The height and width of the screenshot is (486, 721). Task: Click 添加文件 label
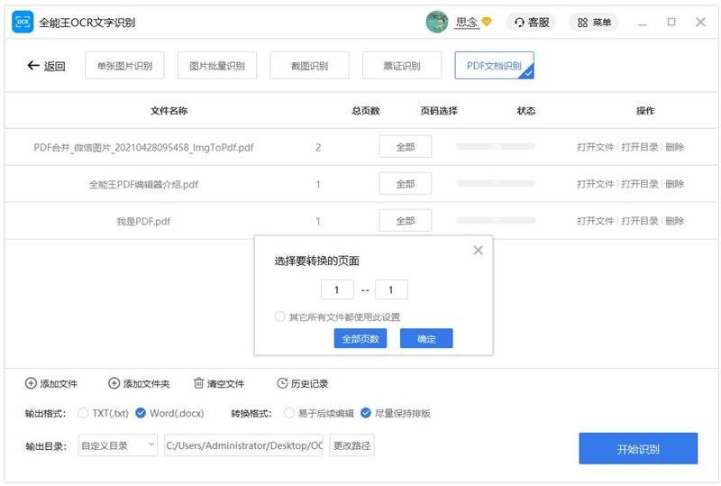[x=59, y=383]
